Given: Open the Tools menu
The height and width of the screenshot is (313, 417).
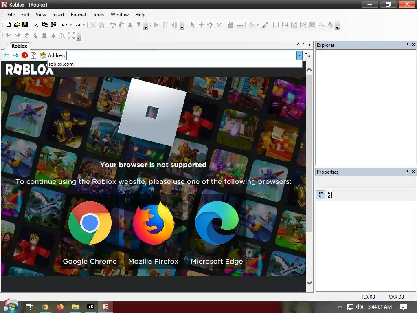Looking at the screenshot, I should 99,15.
